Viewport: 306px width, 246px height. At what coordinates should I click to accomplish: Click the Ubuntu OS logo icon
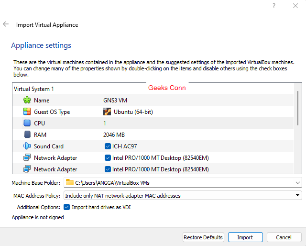click(107, 112)
